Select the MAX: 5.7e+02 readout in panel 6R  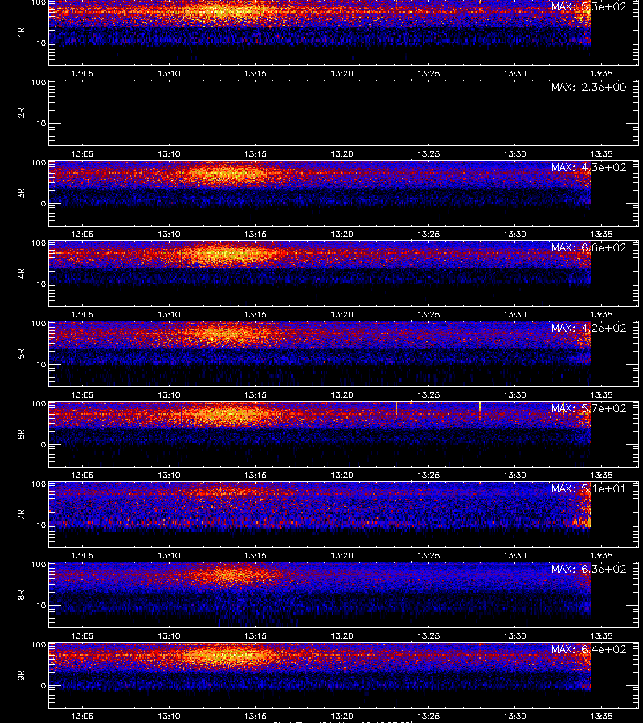click(x=588, y=409)
